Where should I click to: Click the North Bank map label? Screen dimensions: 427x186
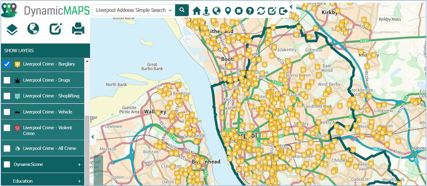(x=116, y=85)
